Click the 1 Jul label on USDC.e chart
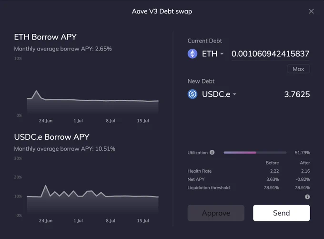Screen dimensions: 324x239 (78, 220)
